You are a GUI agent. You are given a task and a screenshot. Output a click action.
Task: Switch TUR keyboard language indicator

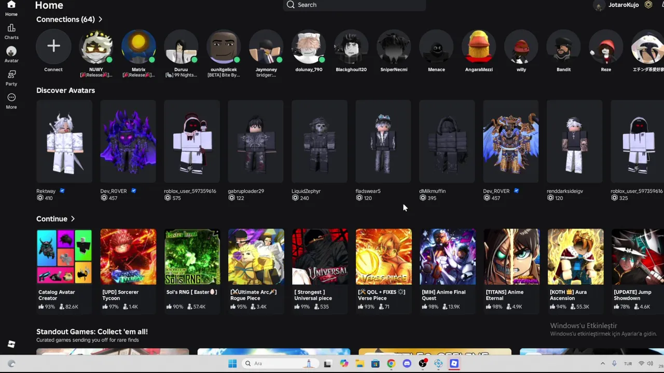point(628,364)
